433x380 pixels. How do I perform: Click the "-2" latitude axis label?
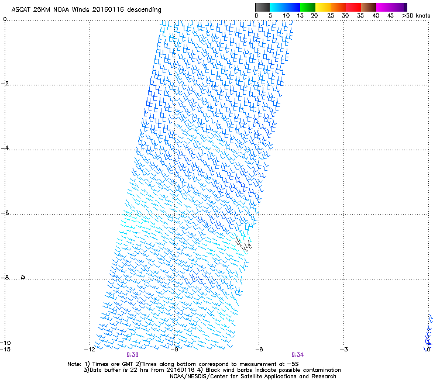coord(5,84)
